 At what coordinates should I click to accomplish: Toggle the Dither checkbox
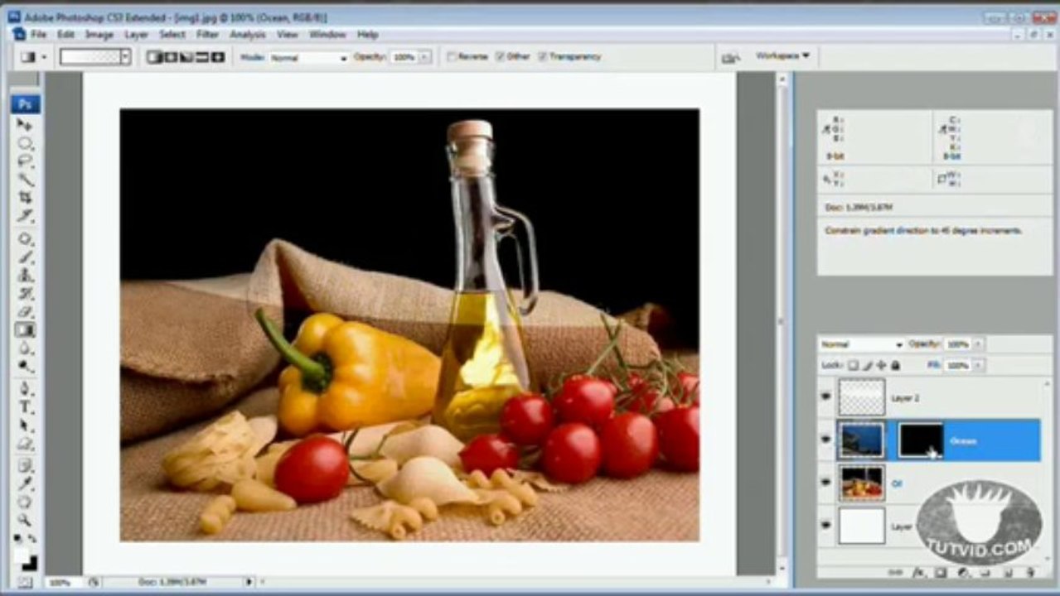click(500, 57)
